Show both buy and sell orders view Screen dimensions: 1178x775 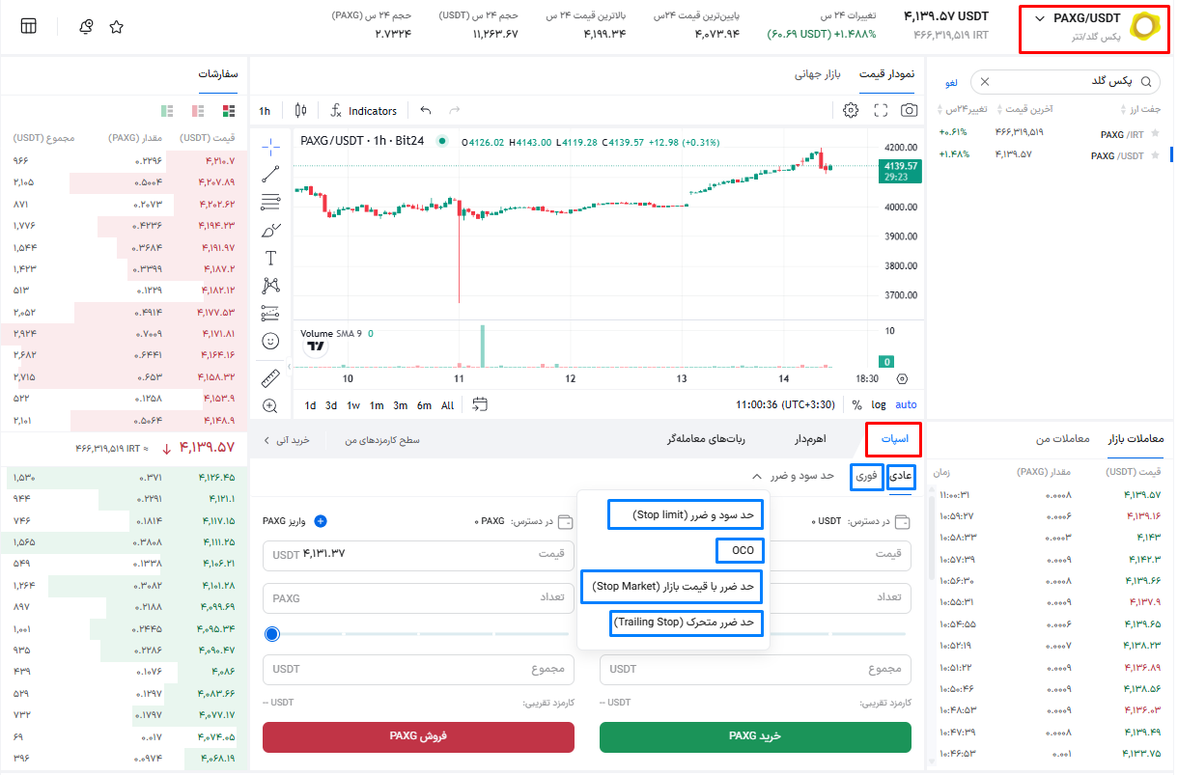click(x=229, y=111)
